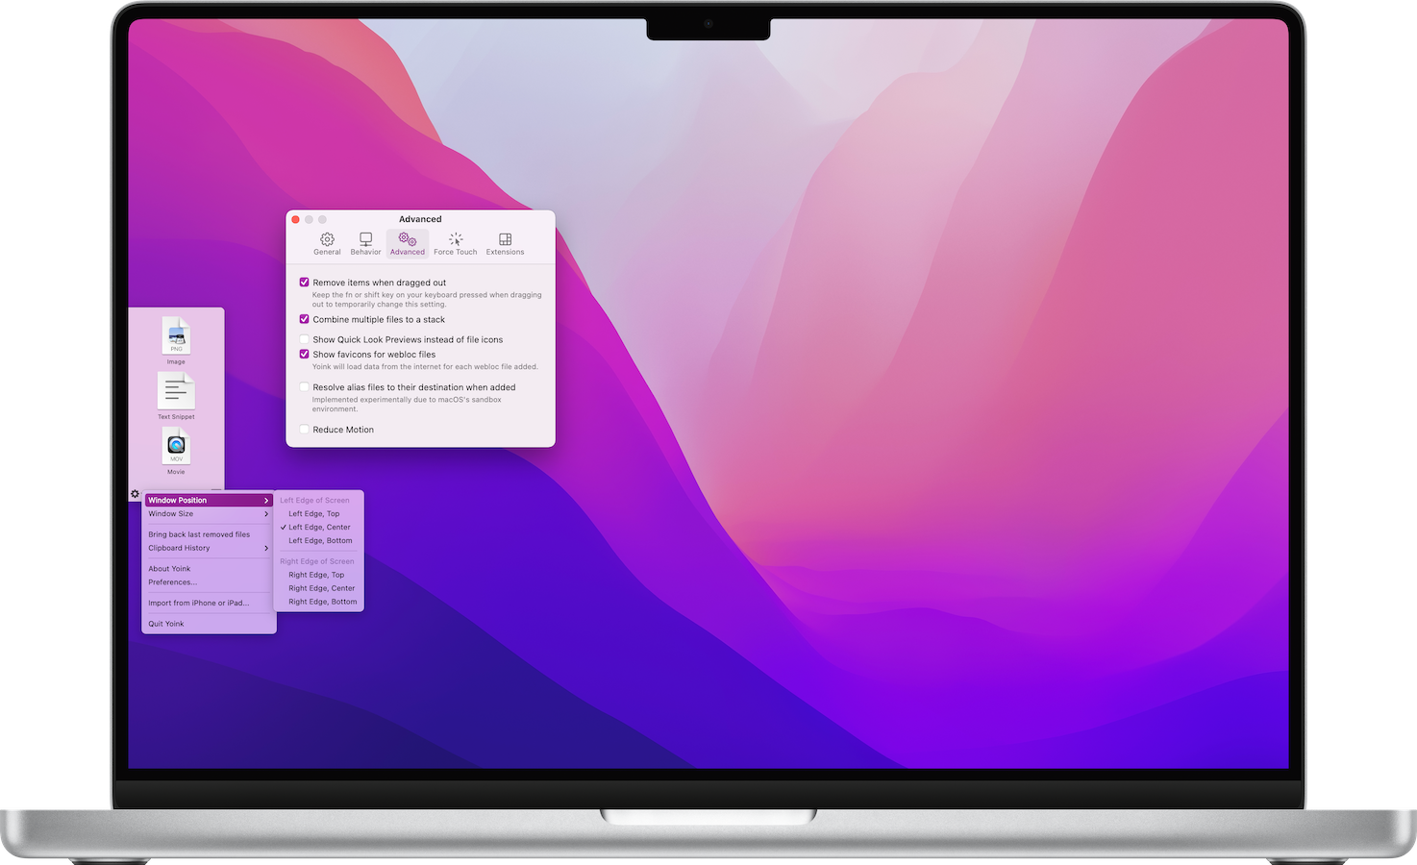1417x865 pixels.
Task: Choose Right Edge, Top from the submenu
Action: point(314,574)
